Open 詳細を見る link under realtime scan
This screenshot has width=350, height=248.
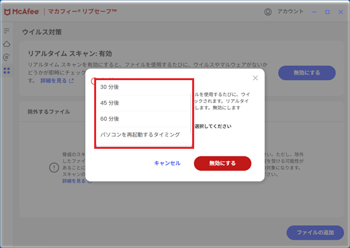(53, 81)
